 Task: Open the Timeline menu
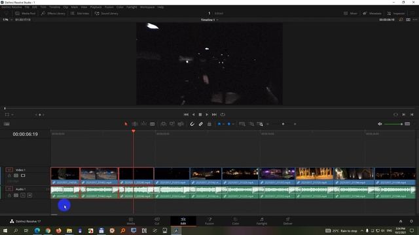[54, 7]
